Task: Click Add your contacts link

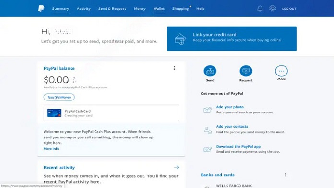Action: 232,126
